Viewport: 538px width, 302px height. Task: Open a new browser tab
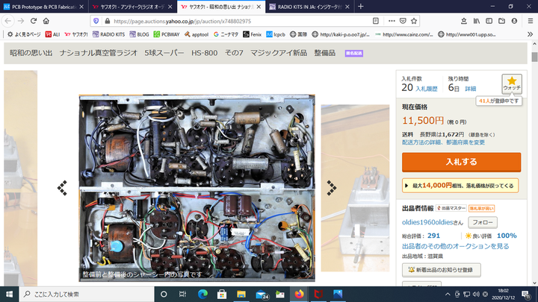click(x=361, y=6)
